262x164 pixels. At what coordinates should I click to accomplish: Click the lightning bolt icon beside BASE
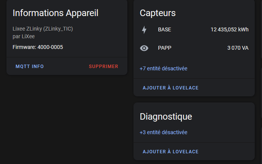pos(144,30)
